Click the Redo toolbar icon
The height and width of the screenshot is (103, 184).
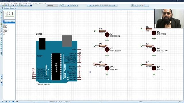coord(91,5)
